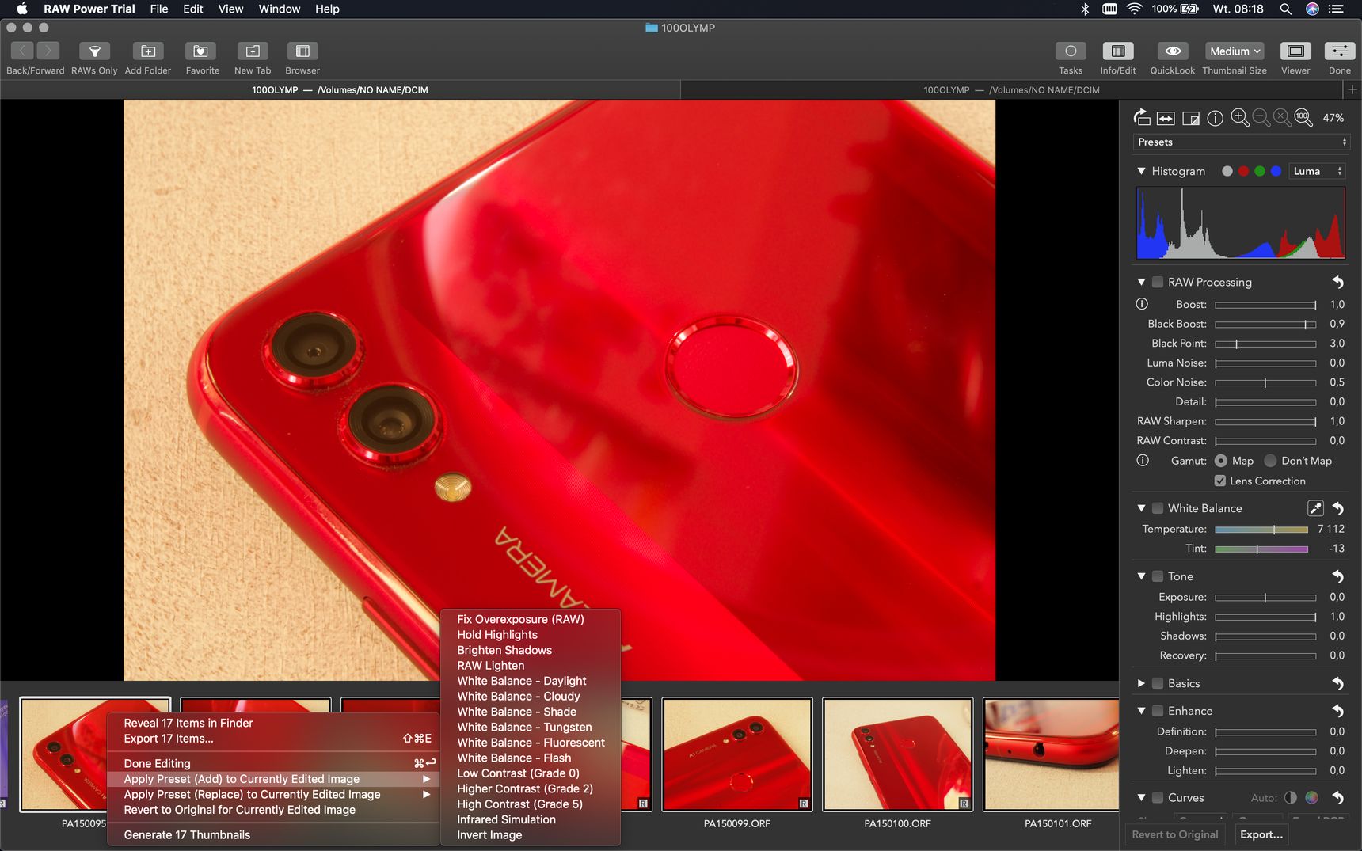Click the Back navigation arrow button
This screenshot has width=1362, height=851.
22,51
